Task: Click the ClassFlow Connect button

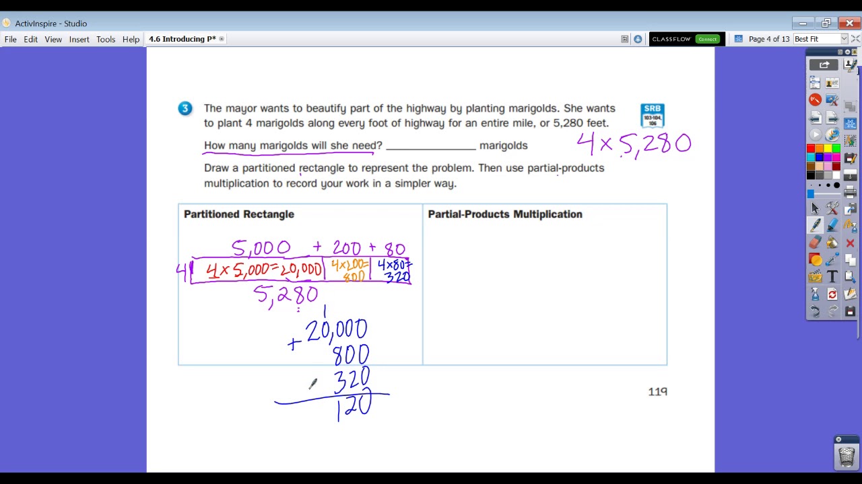Action: tap(707, 39)
